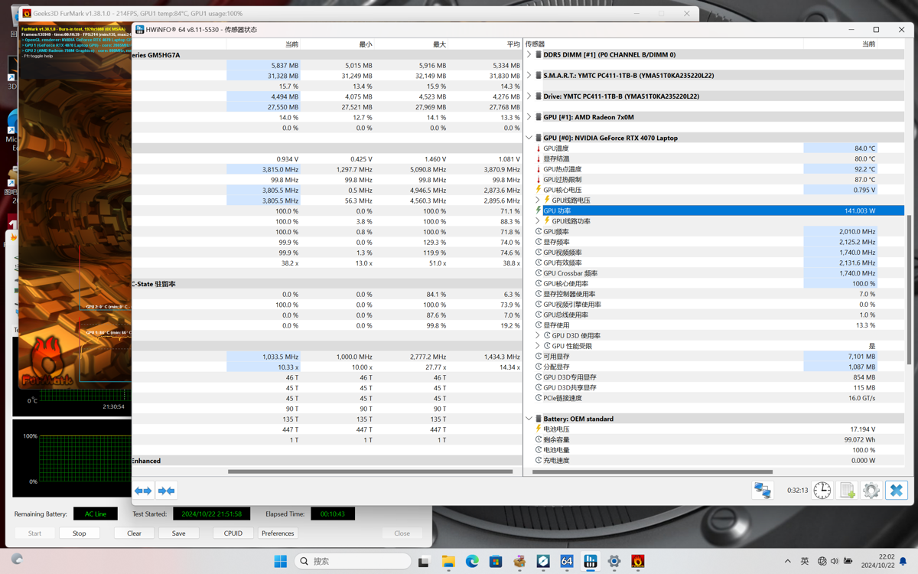918x574 pixels.
Task: Select the 剩余容量 battery row
Action: tap(715, 439)
